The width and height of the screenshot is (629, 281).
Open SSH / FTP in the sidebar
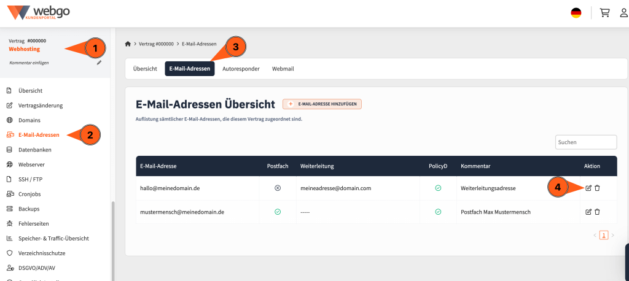(30, 179)
